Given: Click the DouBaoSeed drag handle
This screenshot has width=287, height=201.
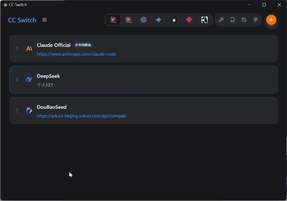Looking at the screenshot, I should pyautogui.click(x=17, y=110).
